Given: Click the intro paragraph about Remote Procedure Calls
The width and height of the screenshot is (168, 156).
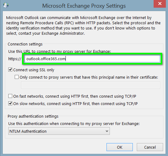Looking at the screenshot, I should (83, 25).
